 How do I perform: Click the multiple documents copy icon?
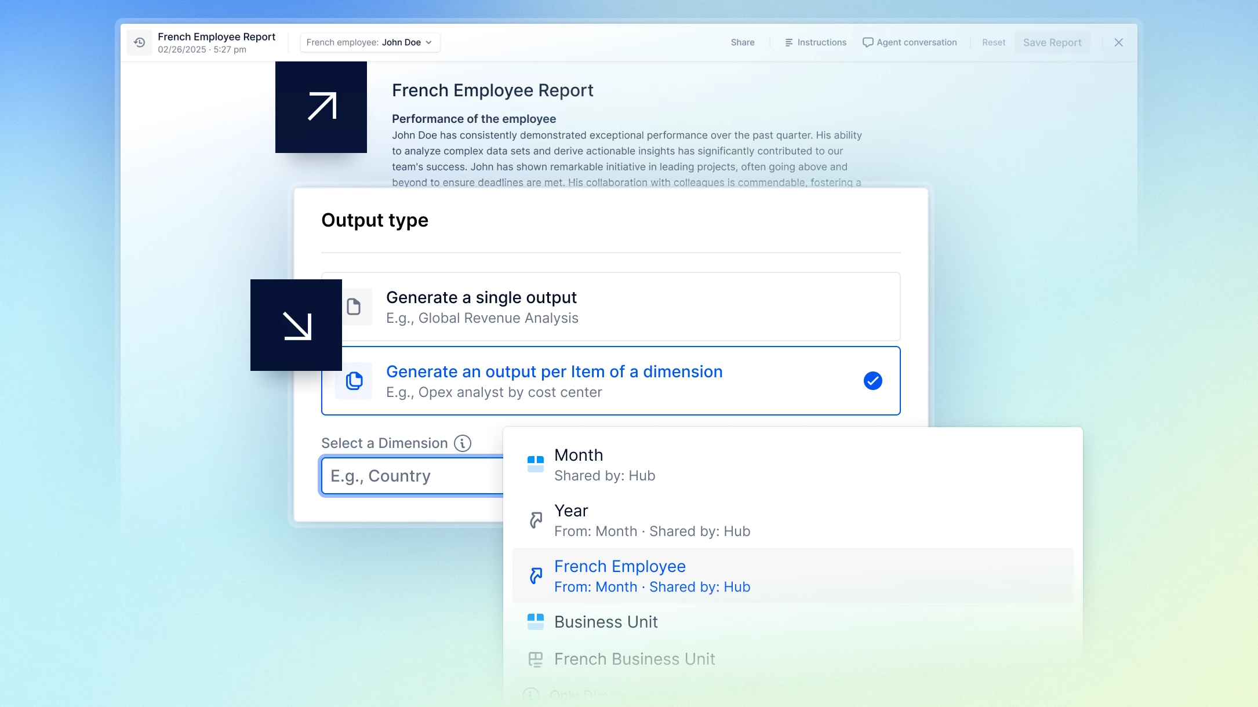(354, 381)
